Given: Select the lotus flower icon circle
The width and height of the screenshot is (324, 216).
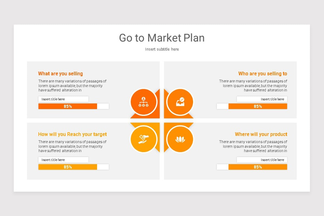Looking at the screenshot, I should 180,139.
